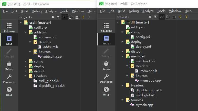This screenshot has height=111, width=198.
Task: Open Projects mode in mldll window
Action: (x=106, y=78)
